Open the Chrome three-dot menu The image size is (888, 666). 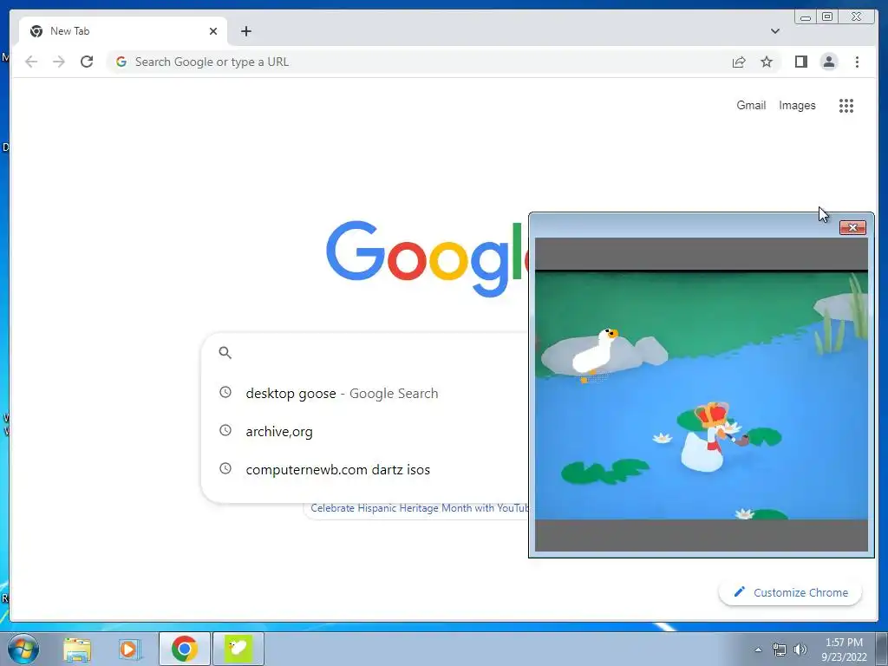point(857,62)
